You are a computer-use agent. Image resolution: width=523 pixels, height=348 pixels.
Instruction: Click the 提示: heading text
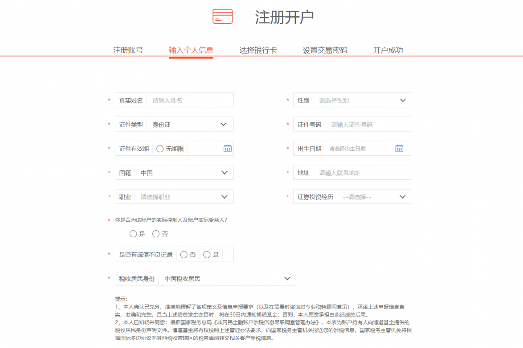(x=121, y=299)
